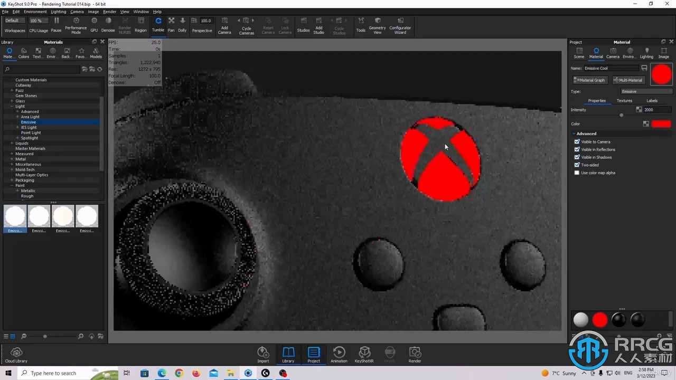Collapse the Advanced section
Image resolution: width=676 pixels, height=380 pixels.
pos(574,134)
